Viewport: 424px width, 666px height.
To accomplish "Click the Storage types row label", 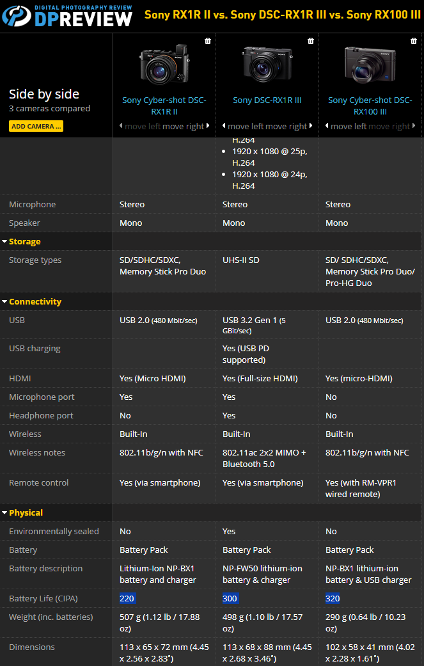I will (x=35, y=260).
